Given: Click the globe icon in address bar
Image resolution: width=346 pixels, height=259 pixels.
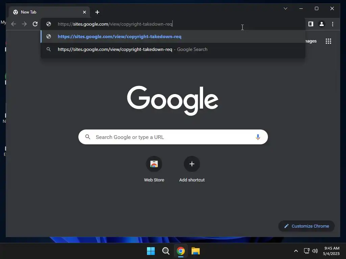Looking at the screenshot, I should pyautogui.click(x=49, y=24).
